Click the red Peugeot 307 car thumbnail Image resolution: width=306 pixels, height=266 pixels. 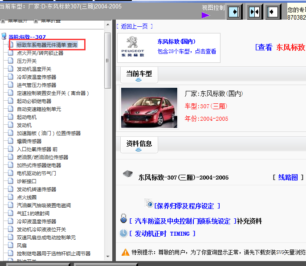[149, 108]
